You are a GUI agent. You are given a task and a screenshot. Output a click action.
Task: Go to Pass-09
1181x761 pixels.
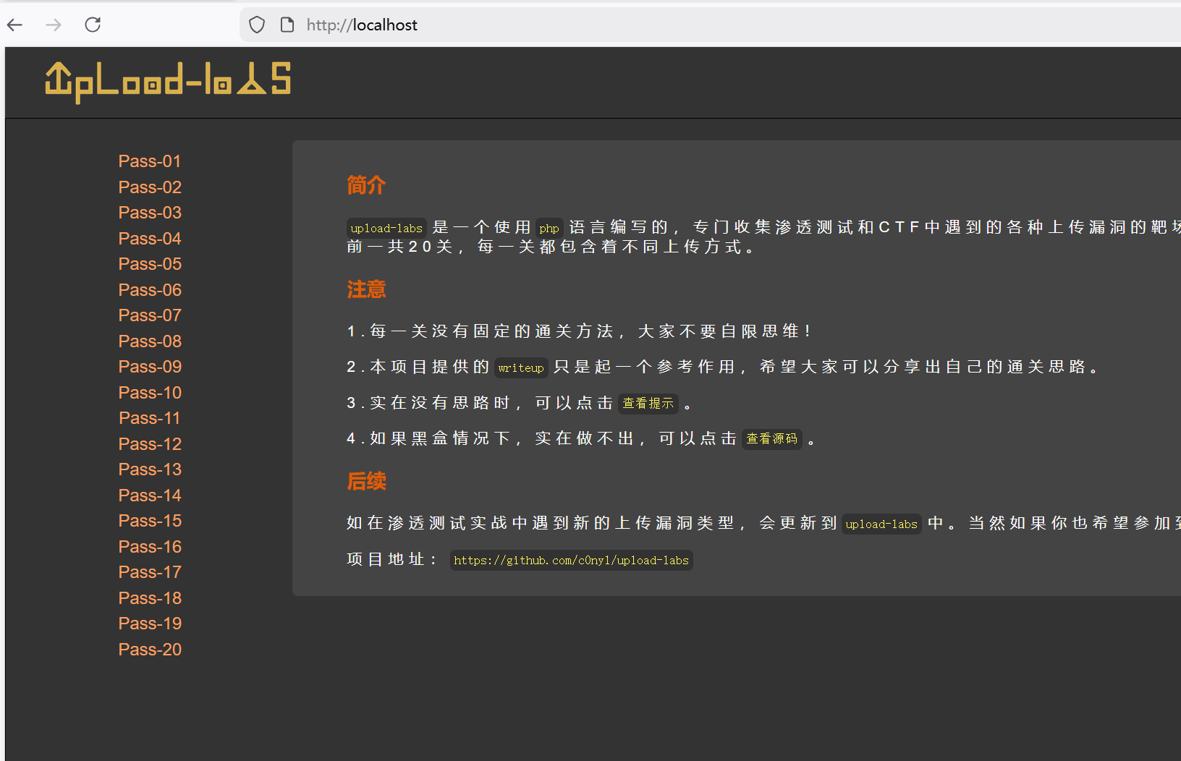pos(150,367)
